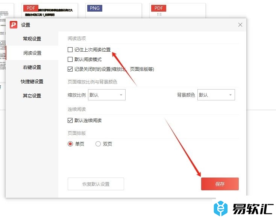Go to the 快捷键设置 tab
Screen dimensions: 276x218
tap(32, 82)
